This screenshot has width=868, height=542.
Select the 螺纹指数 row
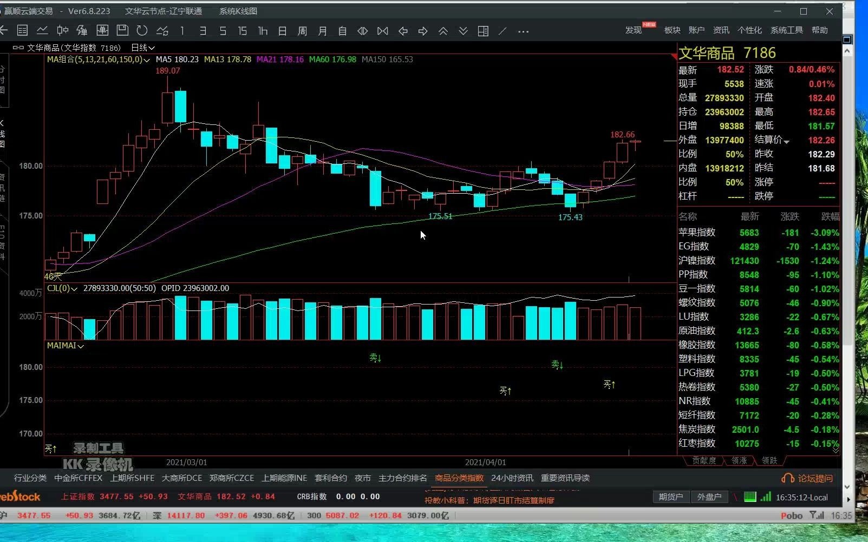(x=758, y=303)
